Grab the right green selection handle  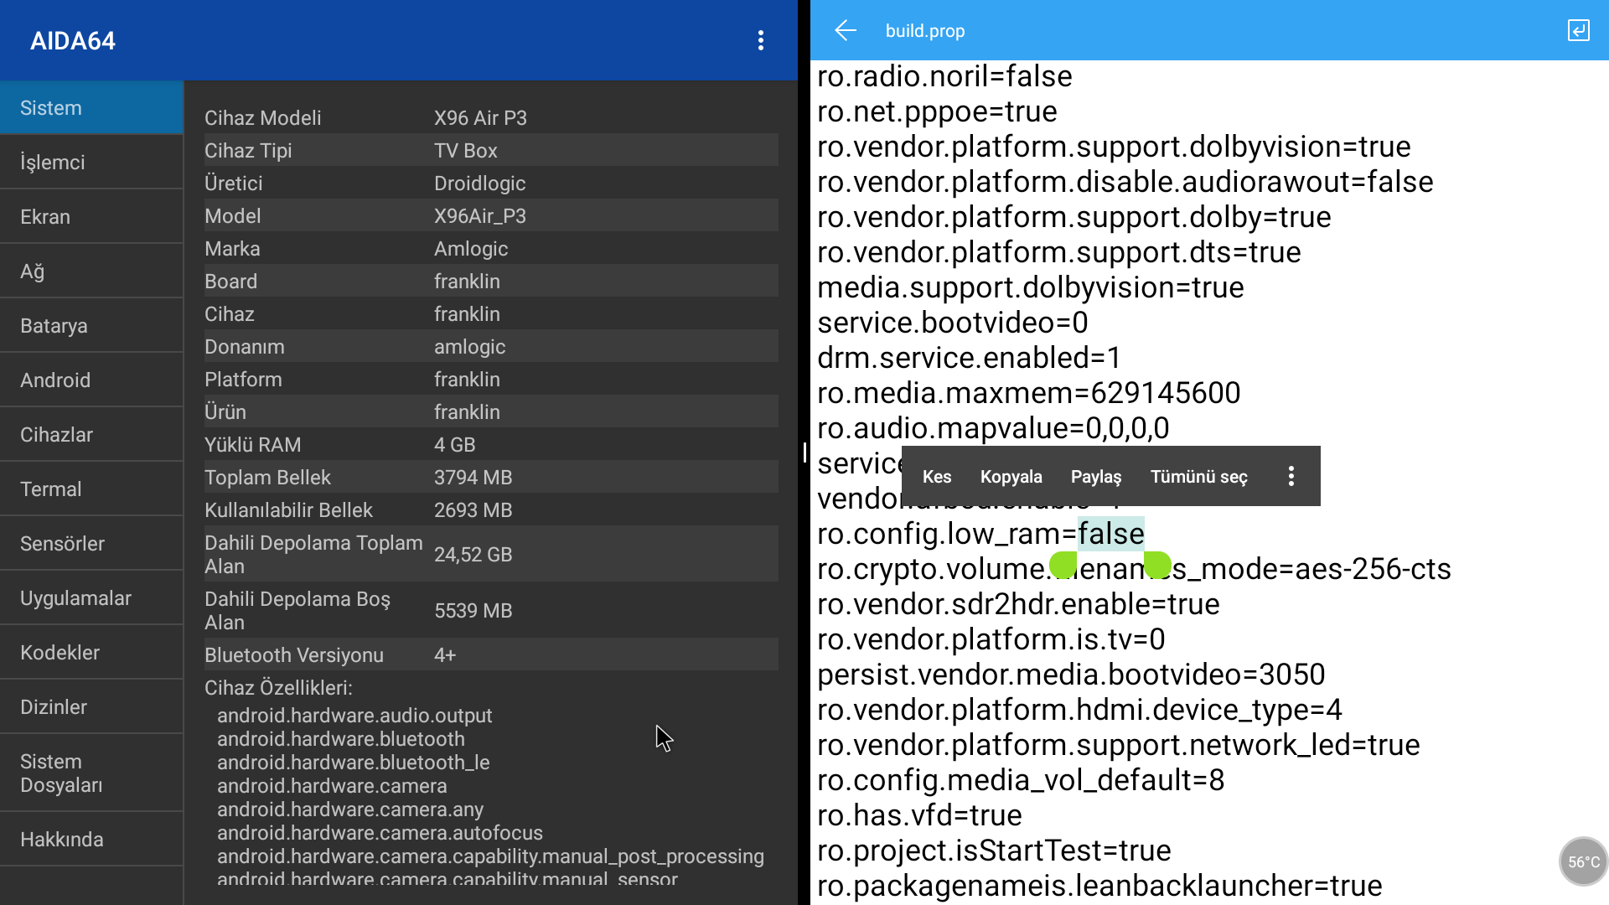[1157, 566]
